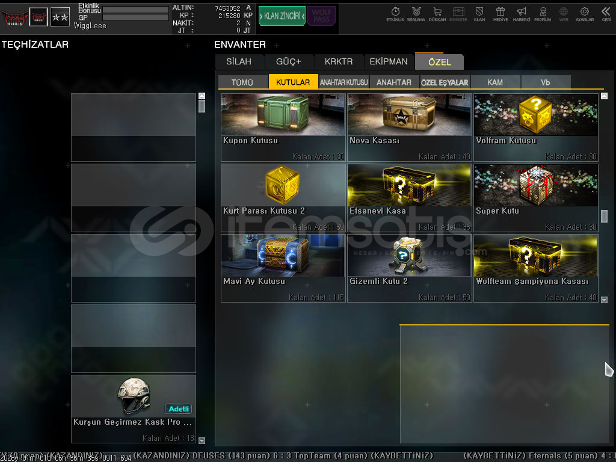Click the Etkinlik Bonusu progress bar
616x462 pixels.
point(135,10)
